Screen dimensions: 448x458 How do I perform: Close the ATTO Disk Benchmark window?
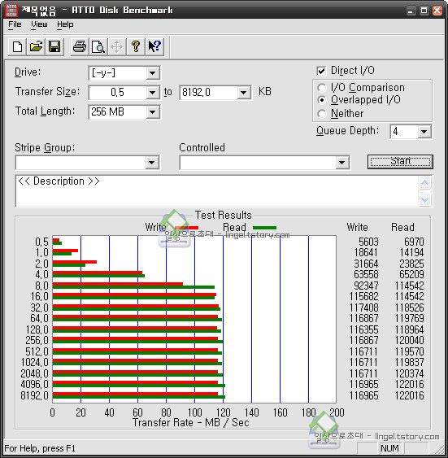[437, 11]
